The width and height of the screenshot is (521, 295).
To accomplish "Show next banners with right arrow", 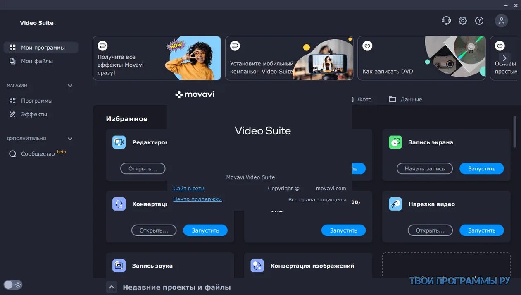I will (504, 58).
